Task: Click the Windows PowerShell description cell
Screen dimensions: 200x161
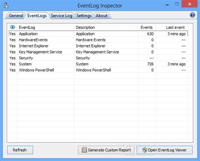Action: click(x=93, y=70)
